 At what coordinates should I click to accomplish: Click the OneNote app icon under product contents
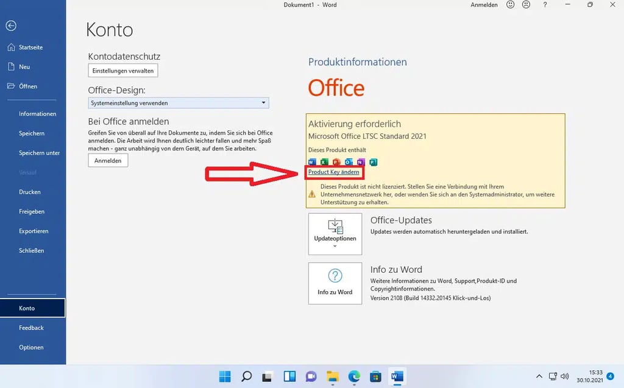(x=361, y=162)
